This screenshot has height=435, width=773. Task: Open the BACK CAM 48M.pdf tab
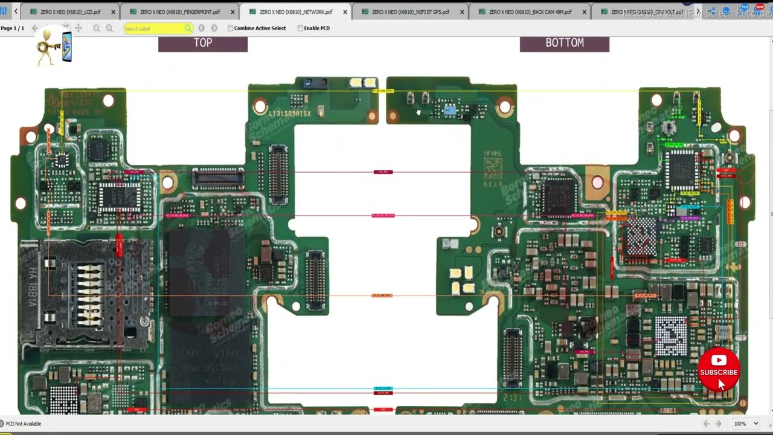tap(530, 11)
